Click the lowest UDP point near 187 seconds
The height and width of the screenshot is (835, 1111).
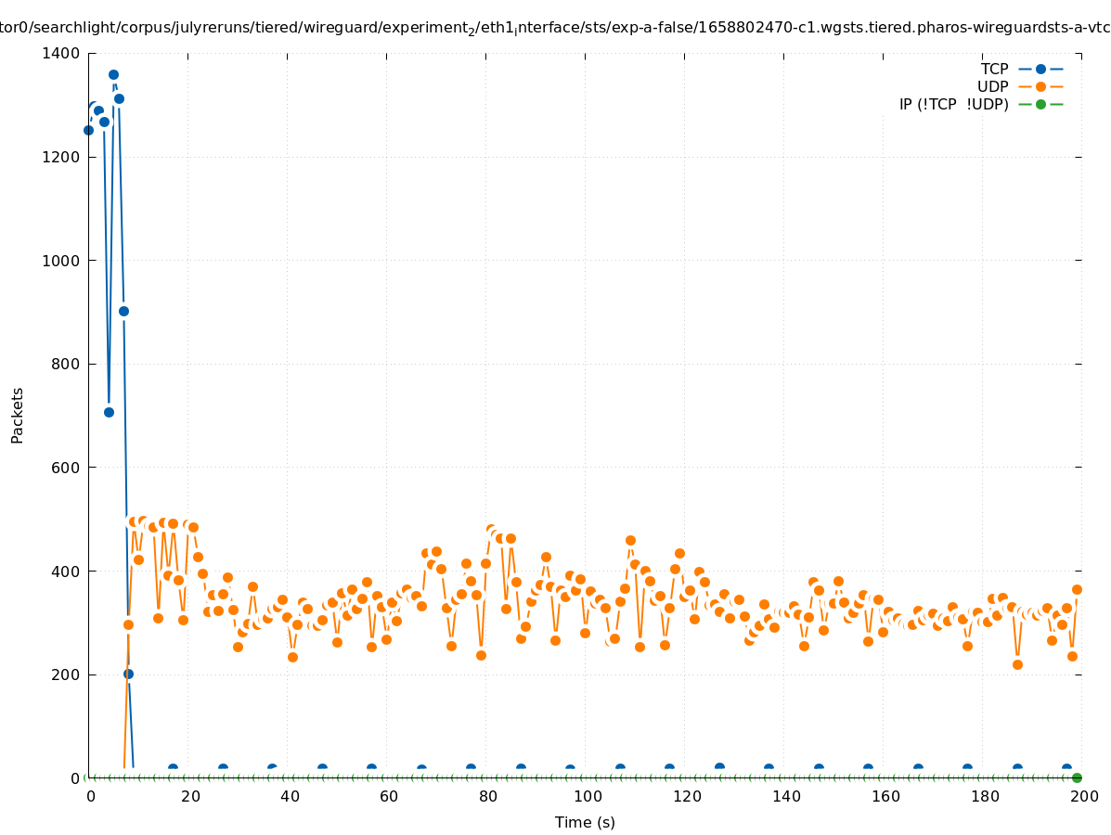tap(1017, 664)
